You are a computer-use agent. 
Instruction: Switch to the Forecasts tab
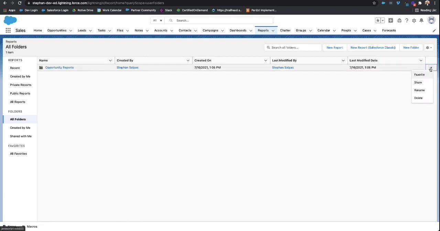[389, 30]
